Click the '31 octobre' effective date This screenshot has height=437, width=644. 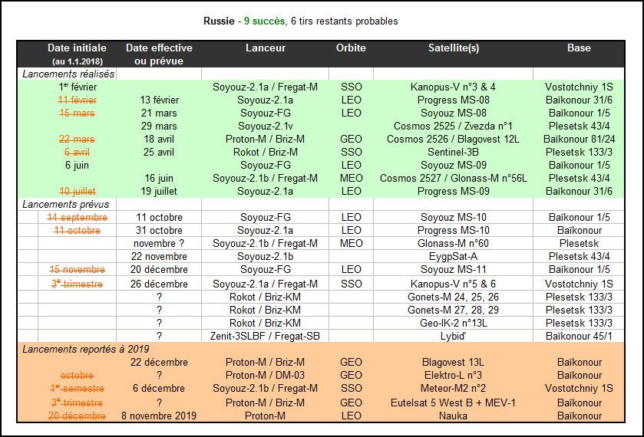pos(160,231)
